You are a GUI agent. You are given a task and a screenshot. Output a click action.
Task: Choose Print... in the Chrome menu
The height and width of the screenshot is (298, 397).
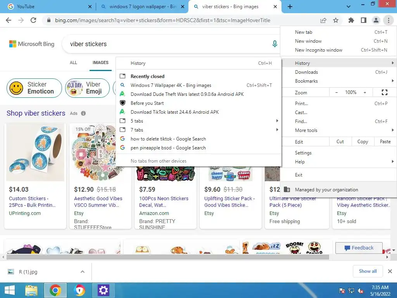tap(339, 103)
